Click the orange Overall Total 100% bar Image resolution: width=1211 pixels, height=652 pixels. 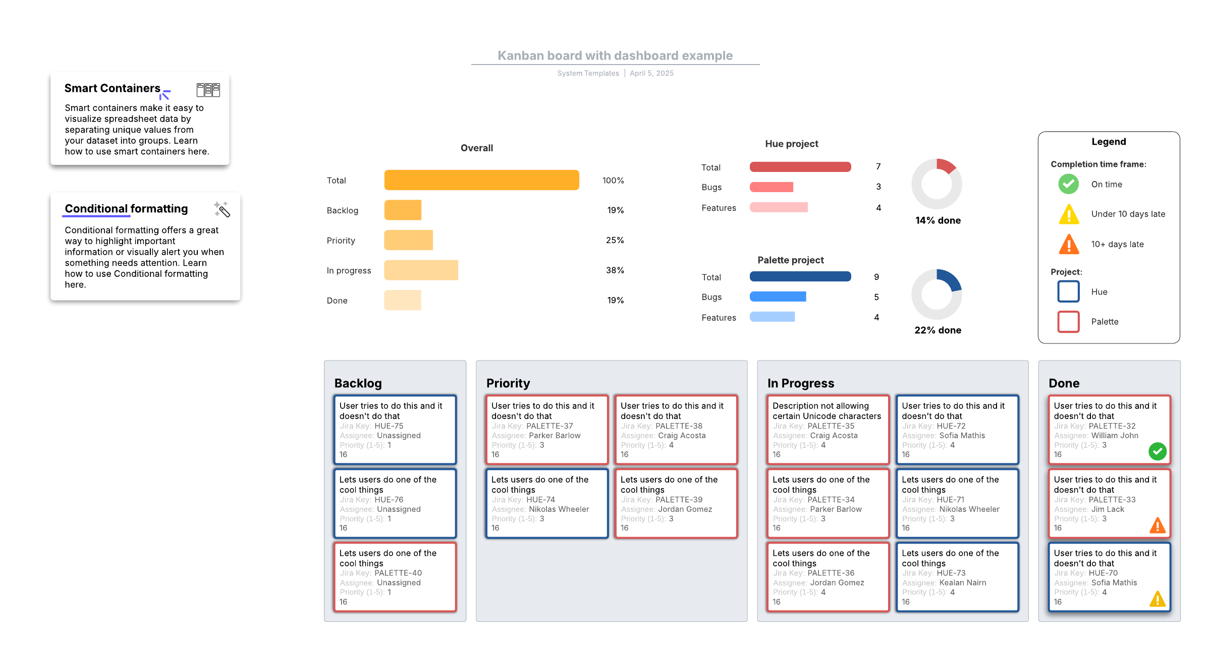[x=481, y=180]
